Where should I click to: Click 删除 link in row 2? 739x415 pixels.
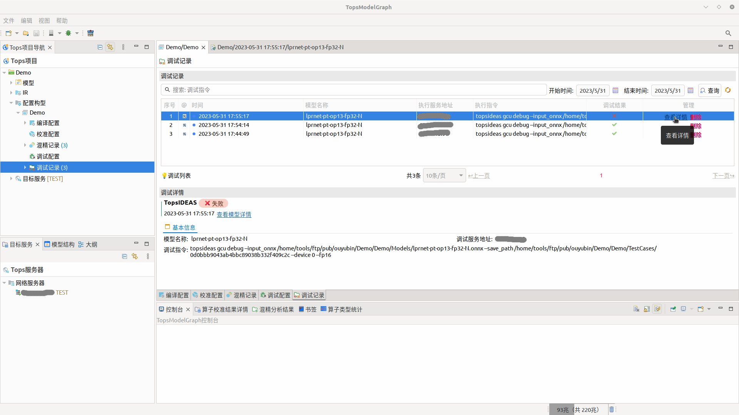coord(696,126)
